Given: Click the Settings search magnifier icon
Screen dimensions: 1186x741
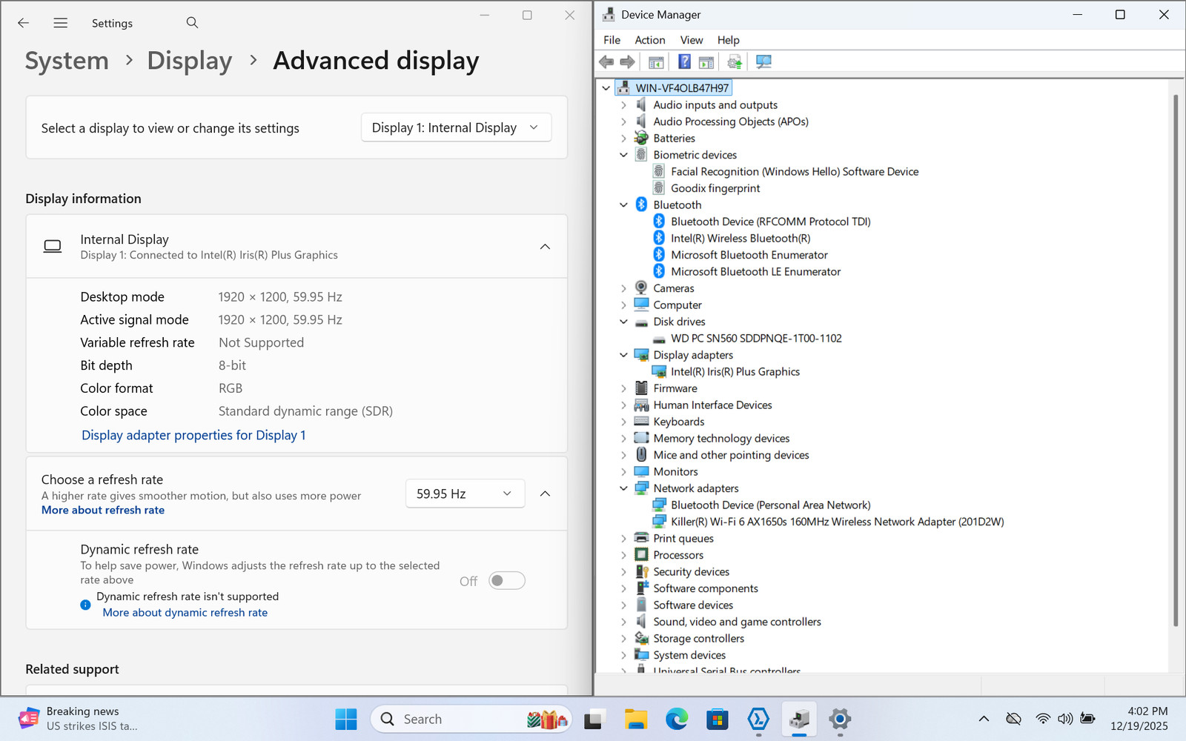Looking at the screenshot, I should (192, 22).
